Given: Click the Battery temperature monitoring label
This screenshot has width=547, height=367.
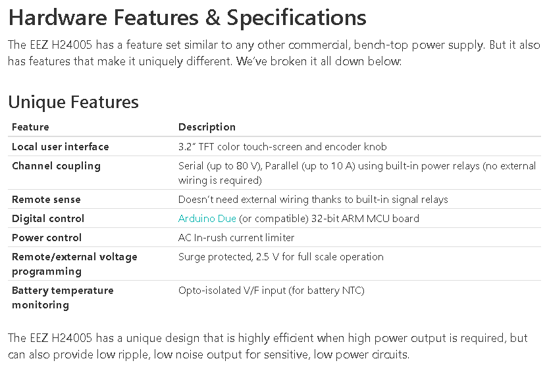Looking at the screenshot, I should [x=63, y=298].
